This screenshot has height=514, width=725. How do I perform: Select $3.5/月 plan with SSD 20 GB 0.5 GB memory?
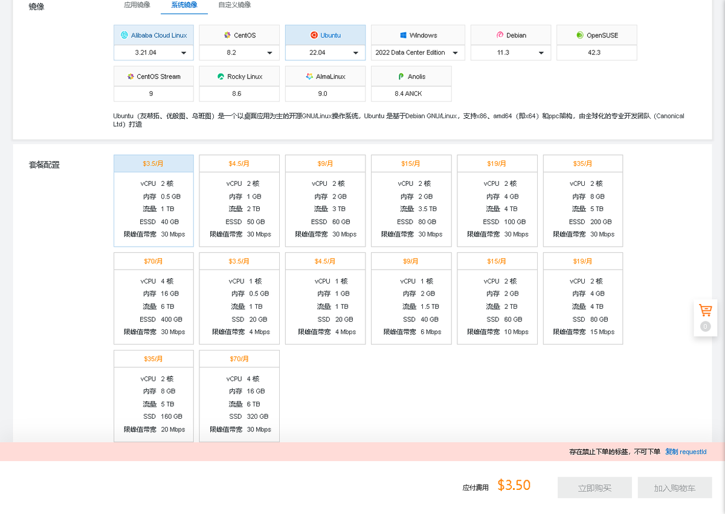pyautogui.click(x=239, y=299)
